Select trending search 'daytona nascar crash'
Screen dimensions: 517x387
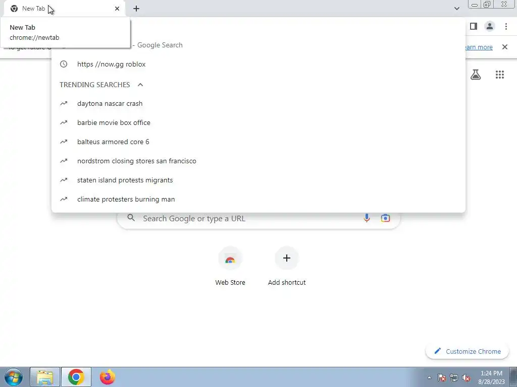point(258,103)
